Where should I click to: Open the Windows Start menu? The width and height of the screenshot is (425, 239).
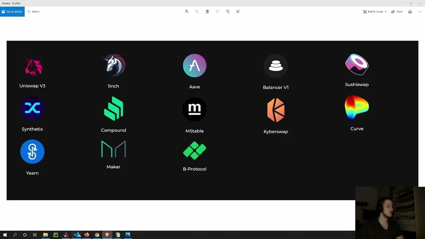coord(5,235)
